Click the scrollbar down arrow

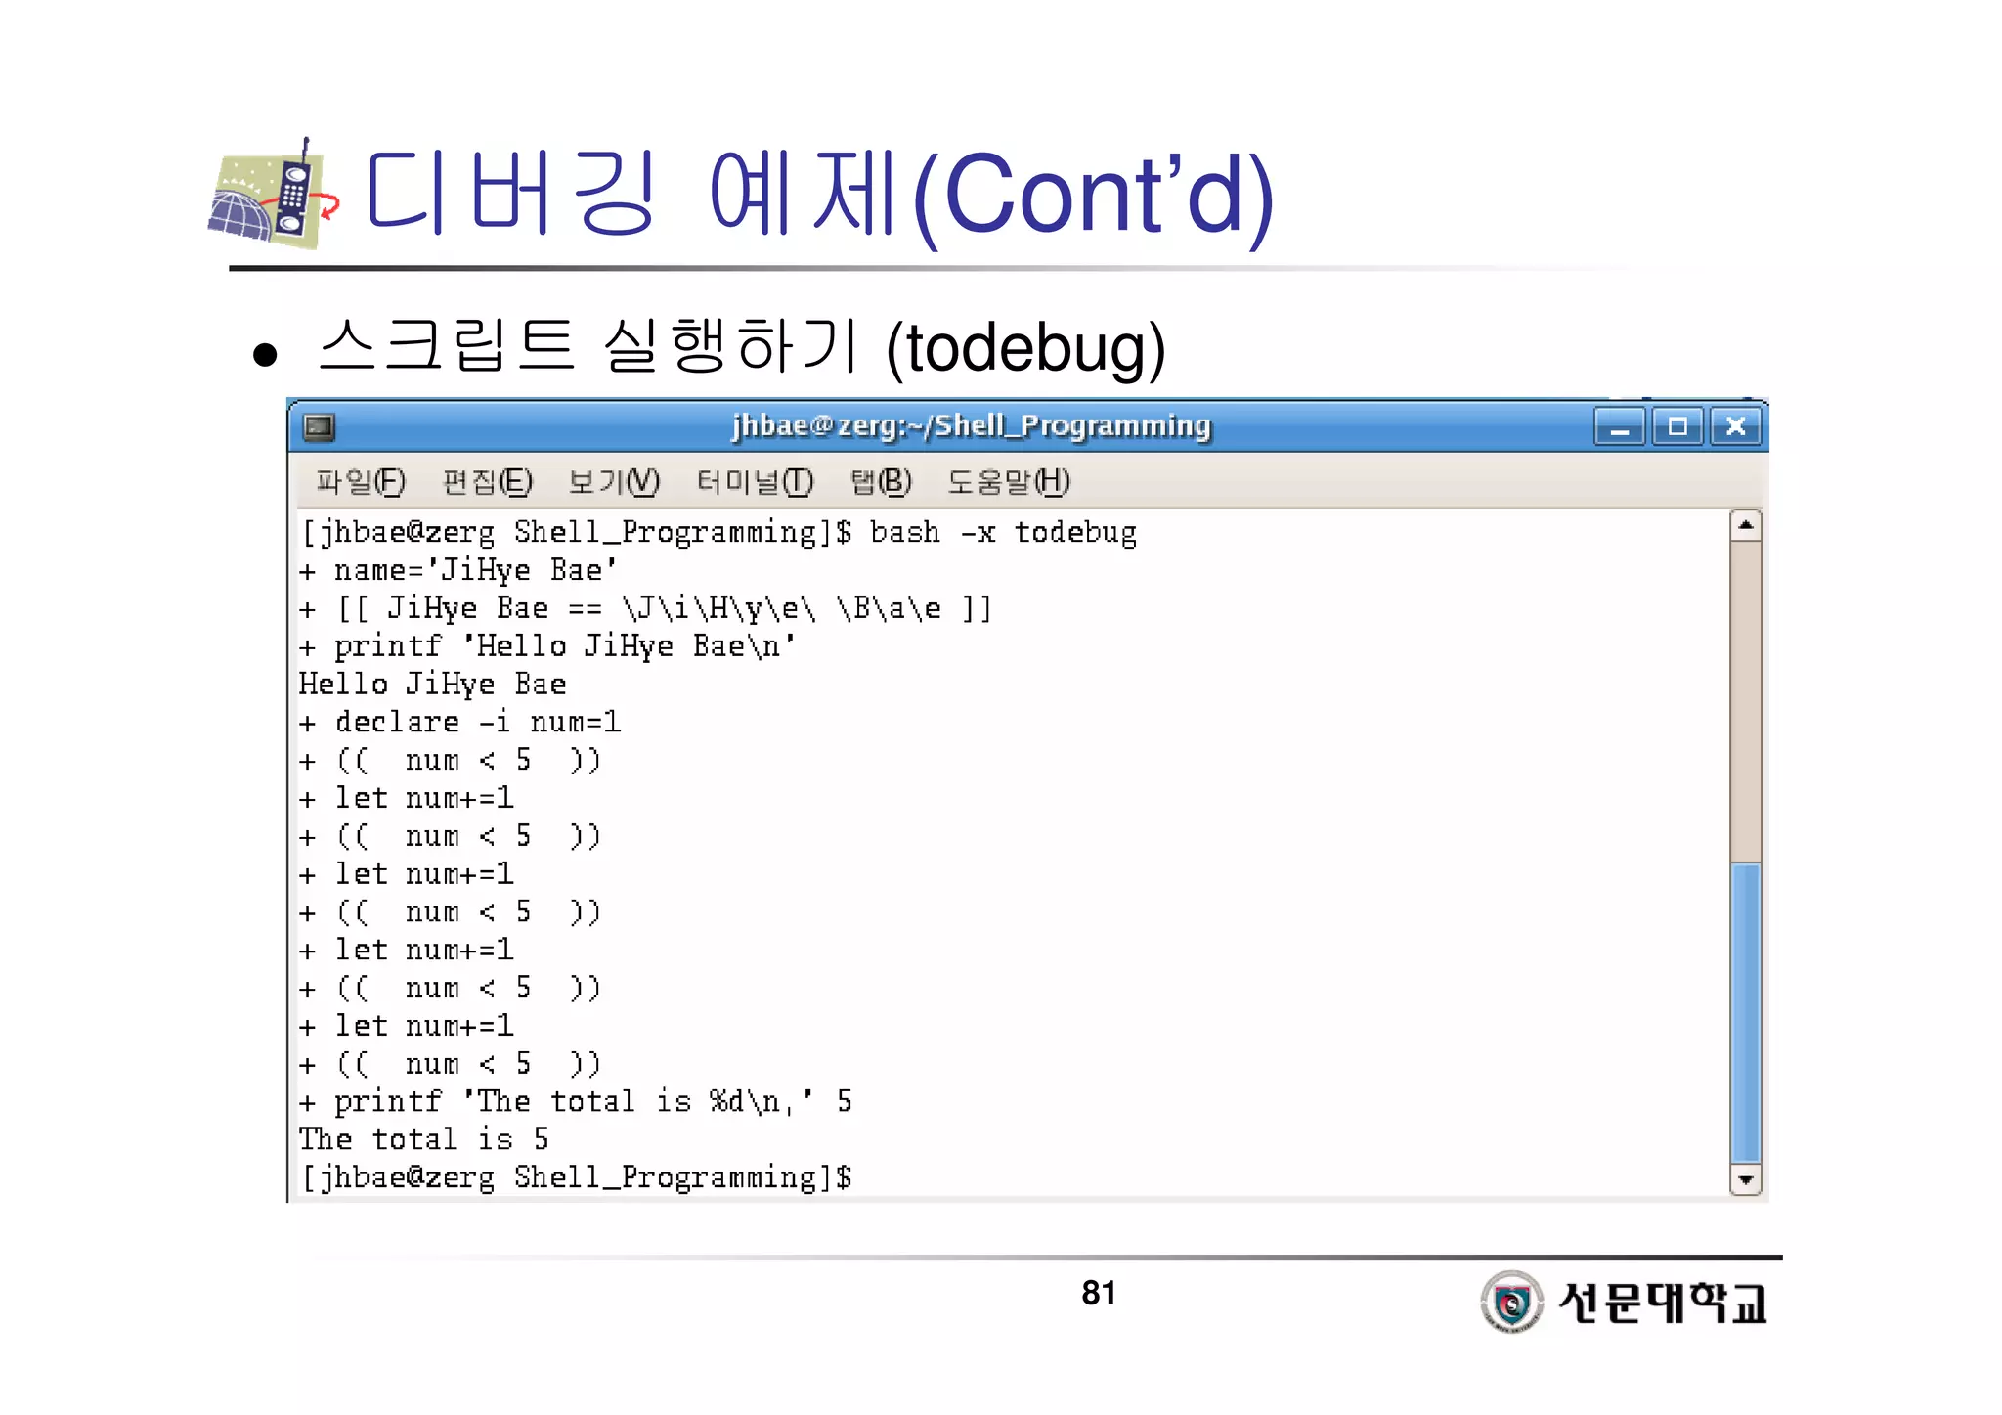1745,1179
